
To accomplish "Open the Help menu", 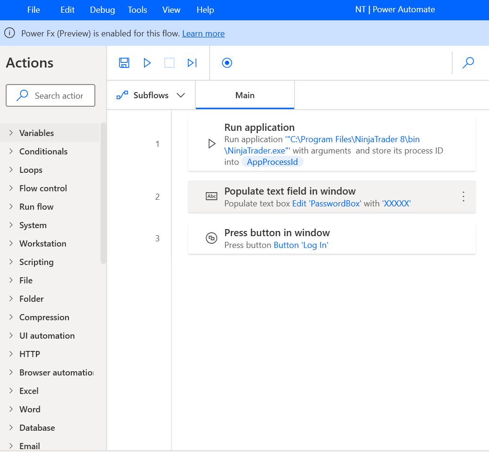I will [x=205, y=9].
